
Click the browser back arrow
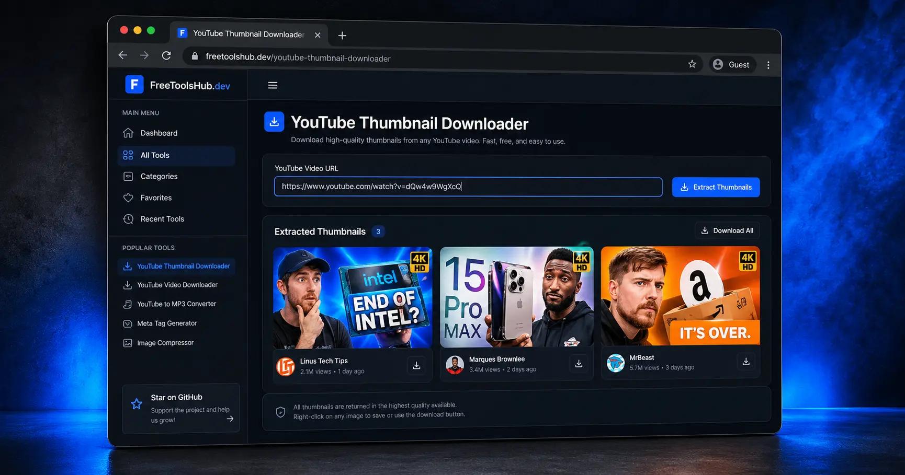pos(123,55)
